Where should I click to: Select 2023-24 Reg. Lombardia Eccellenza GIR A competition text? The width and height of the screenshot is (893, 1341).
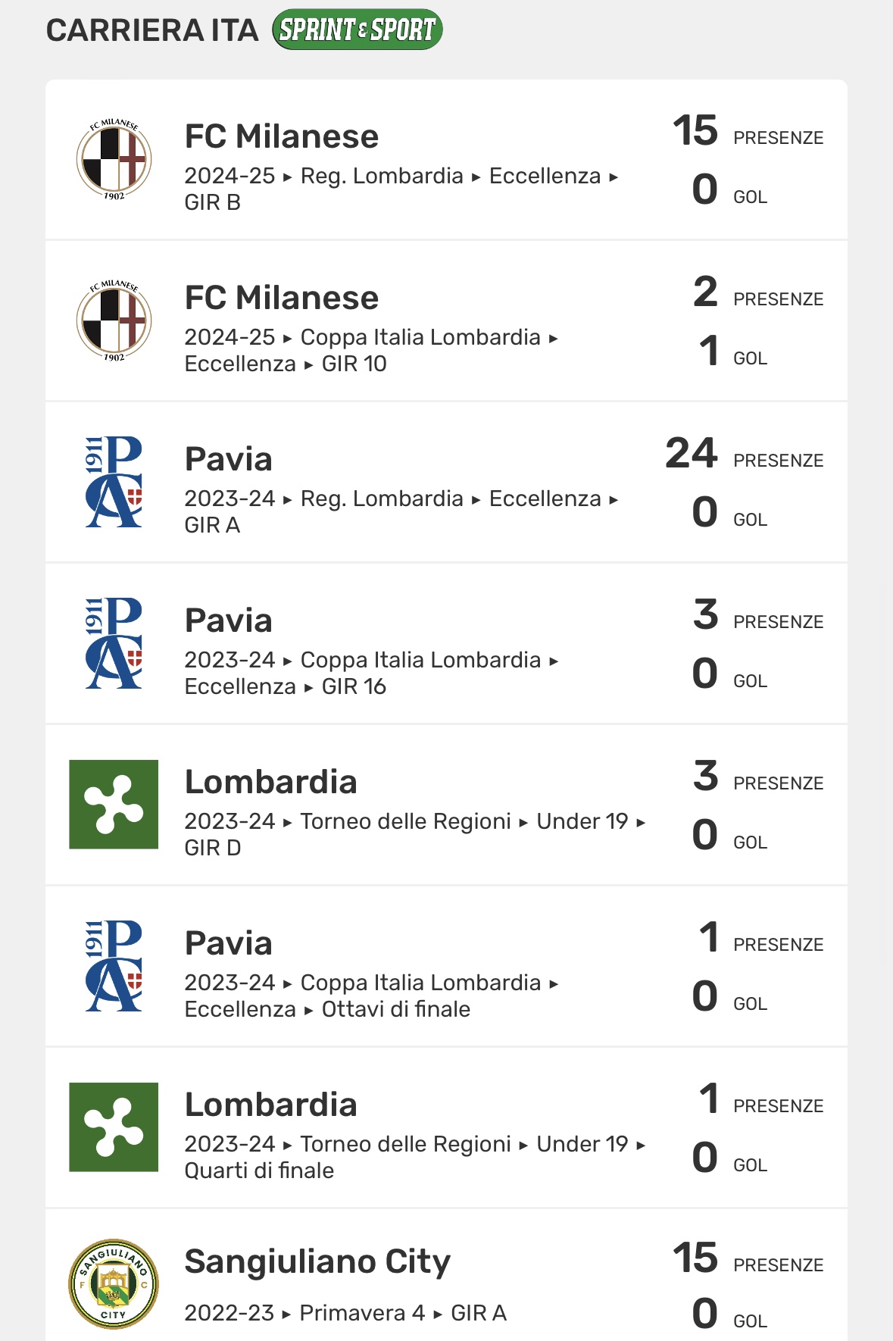(401, 511)
